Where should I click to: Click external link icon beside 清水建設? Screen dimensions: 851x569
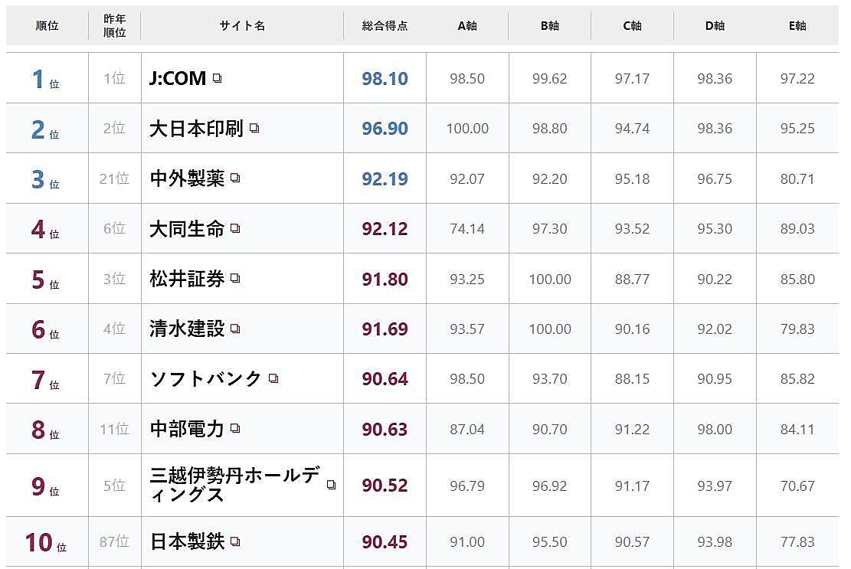tap(235, 329)
